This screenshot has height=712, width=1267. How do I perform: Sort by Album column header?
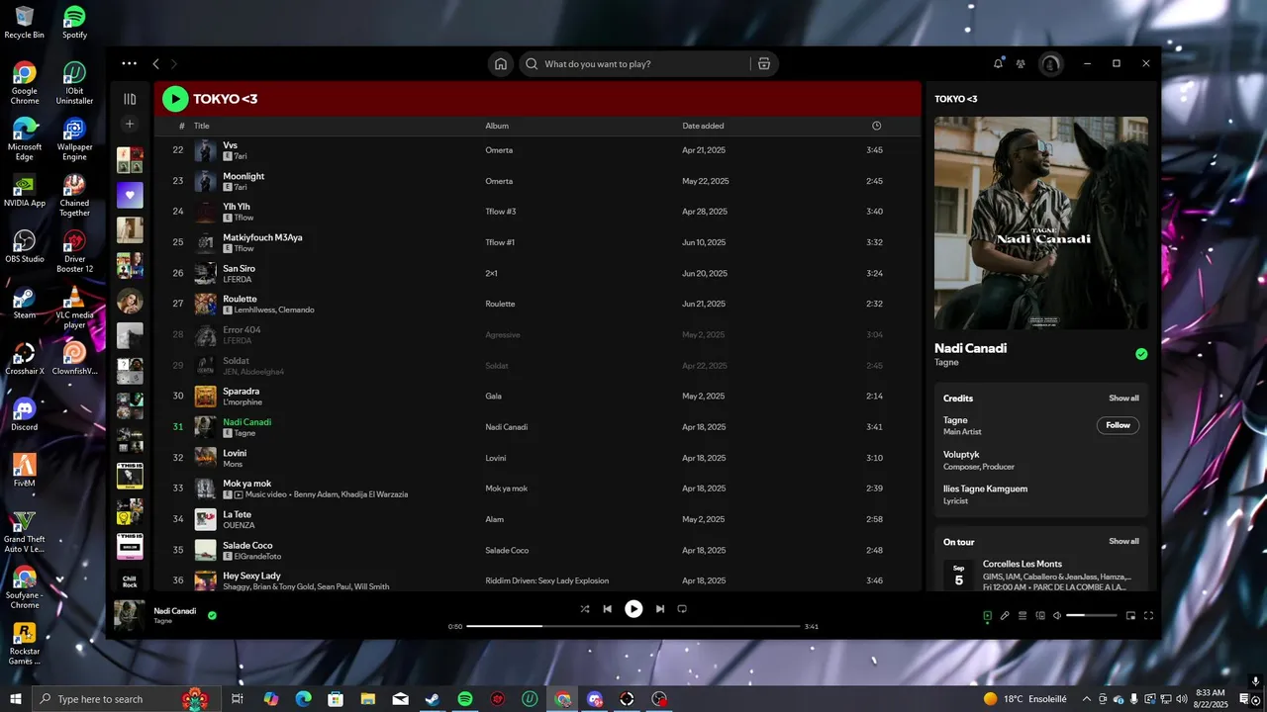497,126
